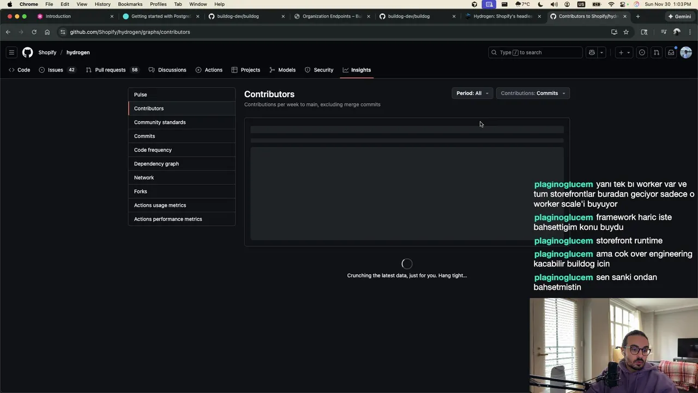The height and width of the screenshot is (393, 698).
Task: Open the Projects tab
Action: click(x=246, y=70)
